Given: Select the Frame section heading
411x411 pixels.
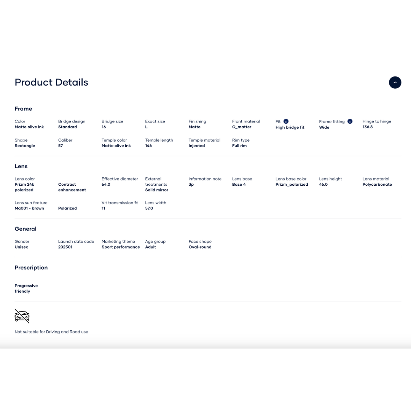Looking at the screenshot, I should click(23, 109).
